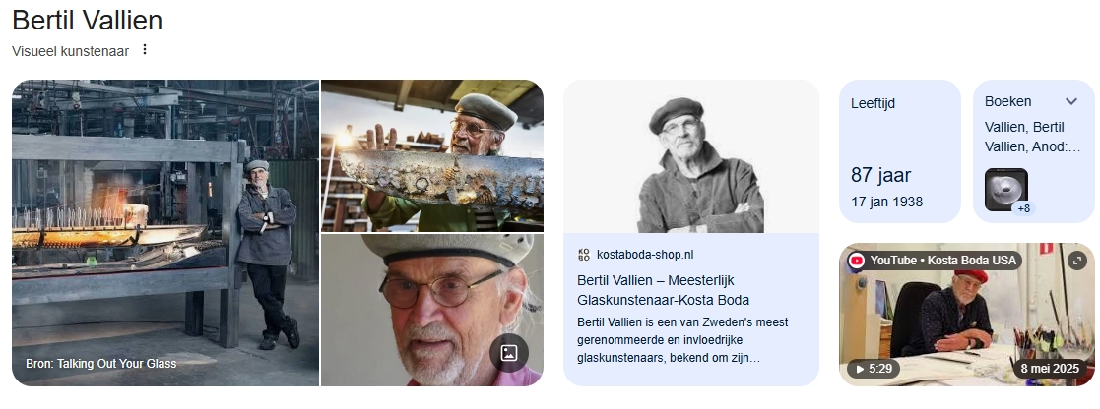Open the black-and-white portrait image

click(x=691, y=156)
